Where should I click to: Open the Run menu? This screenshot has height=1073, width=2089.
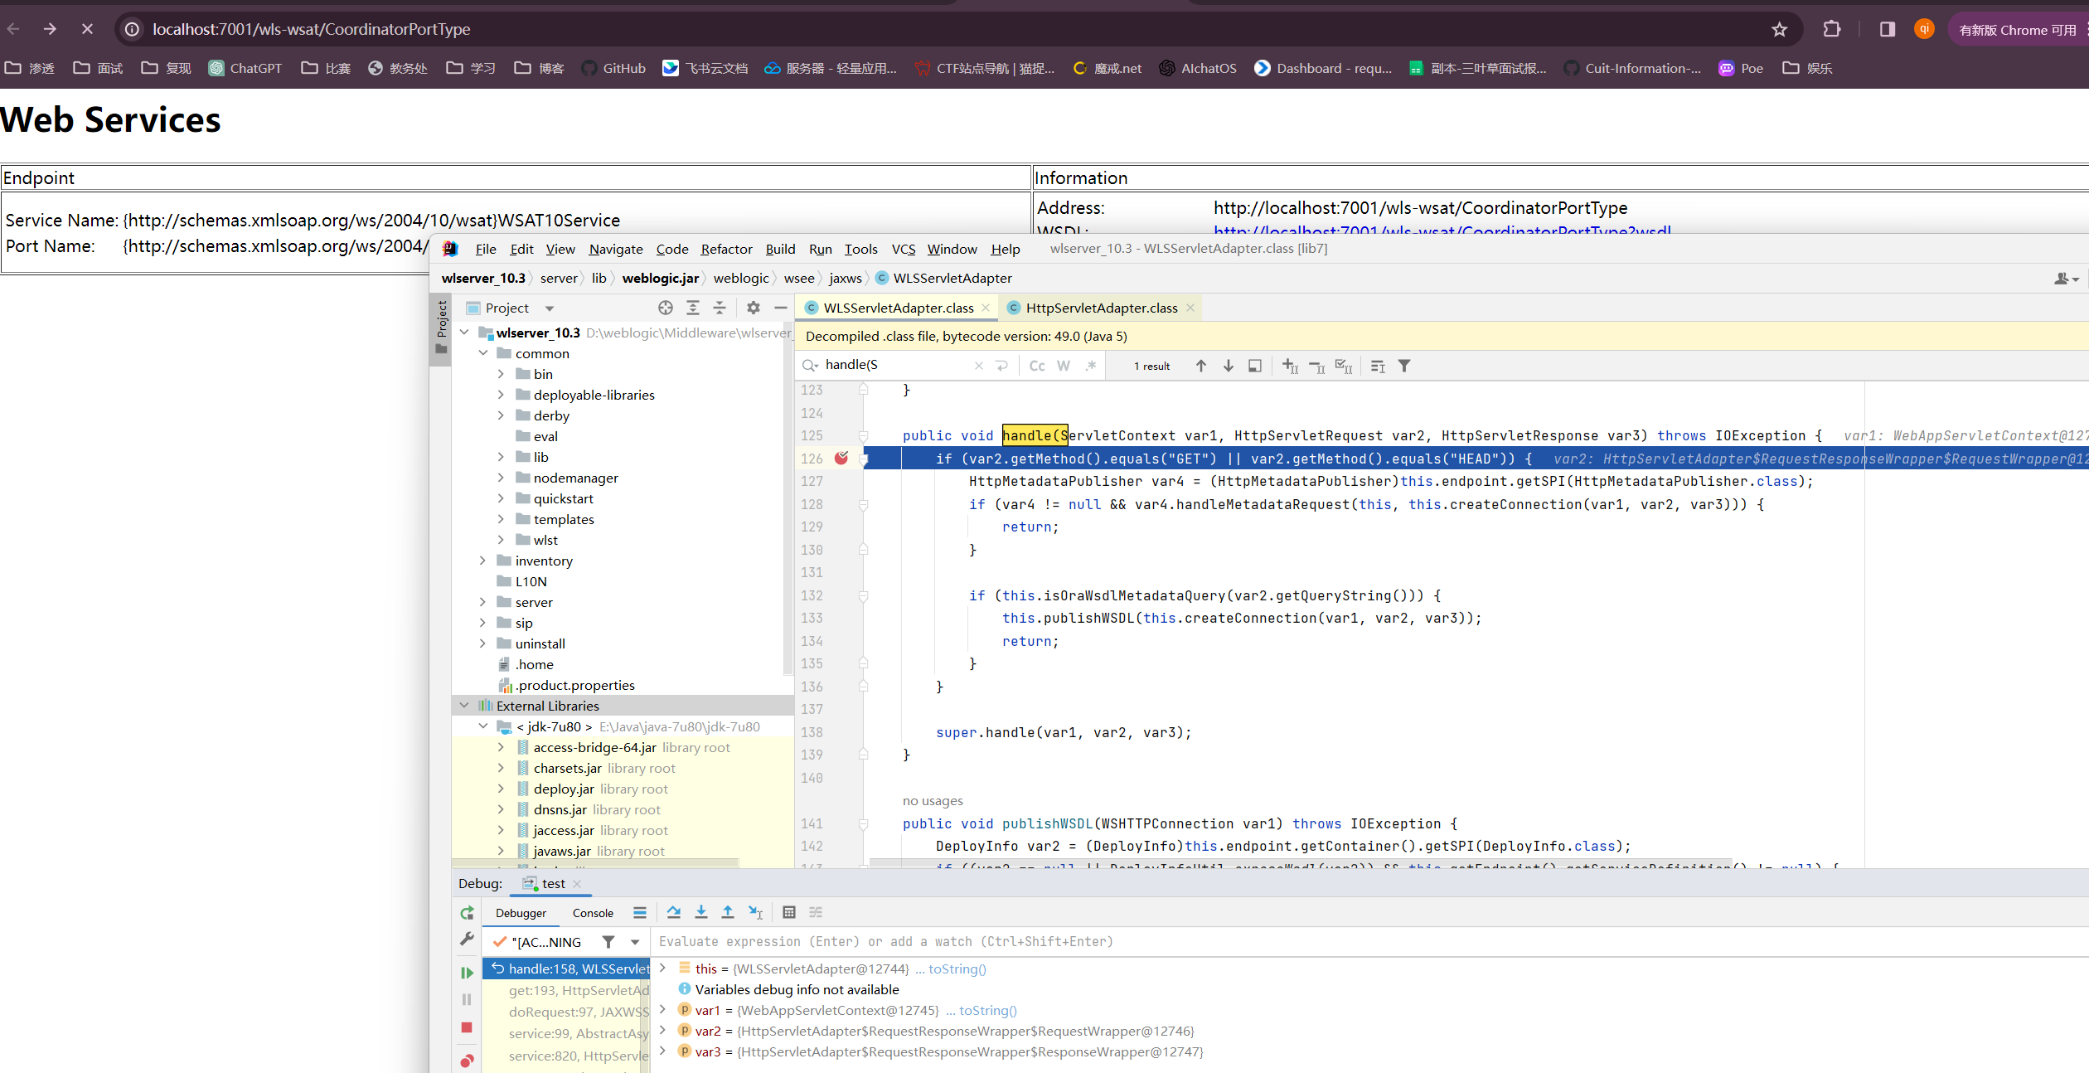(x=821, y=249)
